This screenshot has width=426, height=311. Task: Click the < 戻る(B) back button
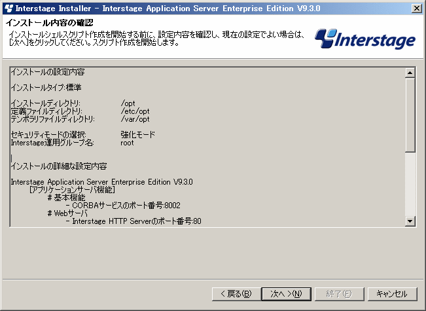pyautogui.click(x=236, y=294)
